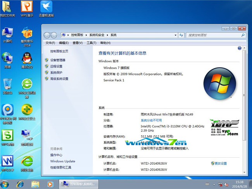
Task: Open 系统保护 link
Action: pyautogui.click(x=56, y=73)
